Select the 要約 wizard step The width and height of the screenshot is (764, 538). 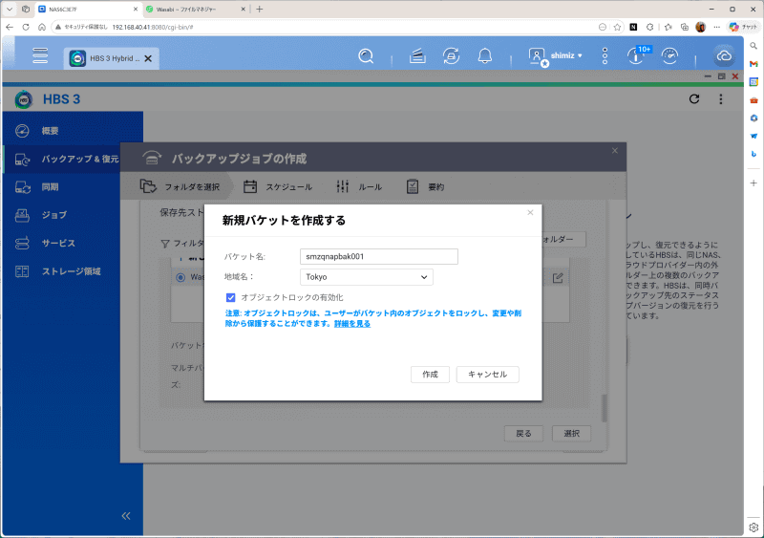coord(425,186)
